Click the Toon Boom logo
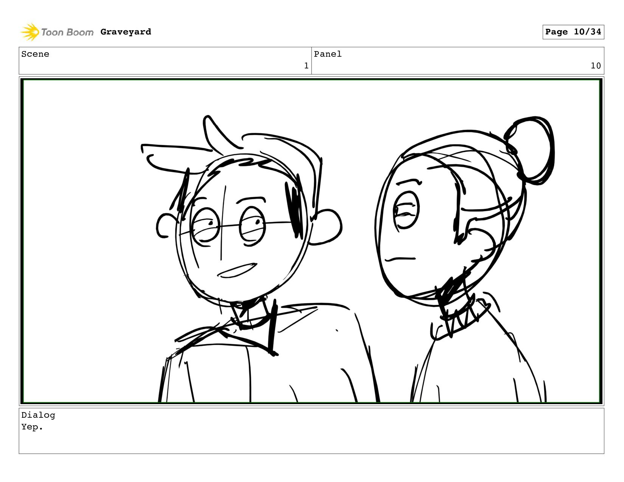Image resolution: width=624 pixels, height=482 pixels. (x=57, y=32)
